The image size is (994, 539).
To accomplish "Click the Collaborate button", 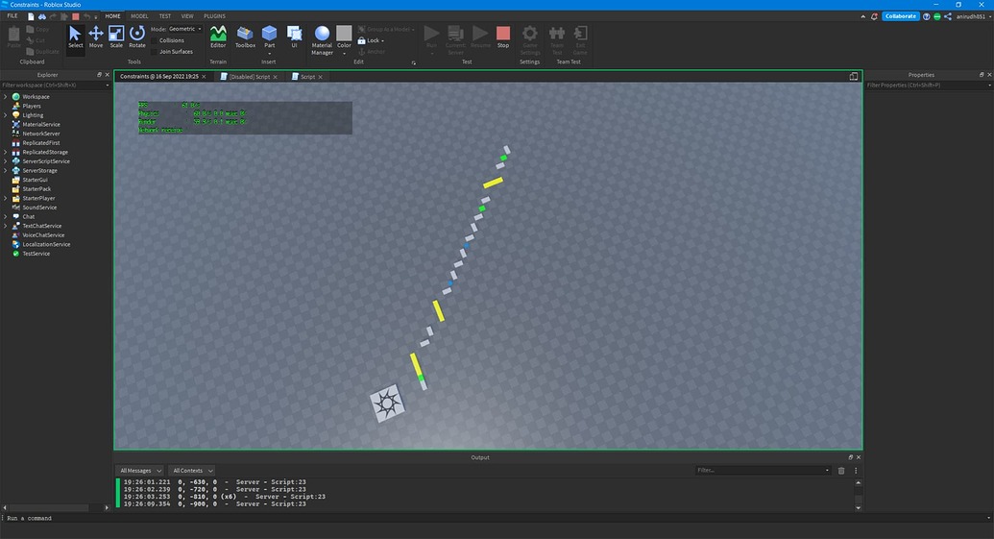I will [901, 16].
